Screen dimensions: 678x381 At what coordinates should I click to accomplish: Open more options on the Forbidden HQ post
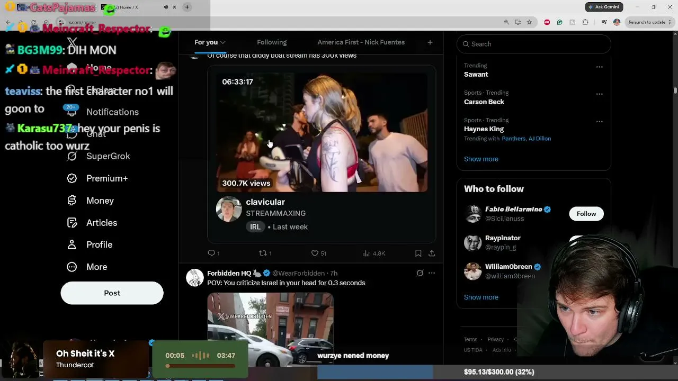(432, 273)
